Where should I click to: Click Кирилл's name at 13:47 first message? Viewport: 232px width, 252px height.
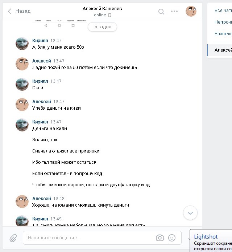40,41
